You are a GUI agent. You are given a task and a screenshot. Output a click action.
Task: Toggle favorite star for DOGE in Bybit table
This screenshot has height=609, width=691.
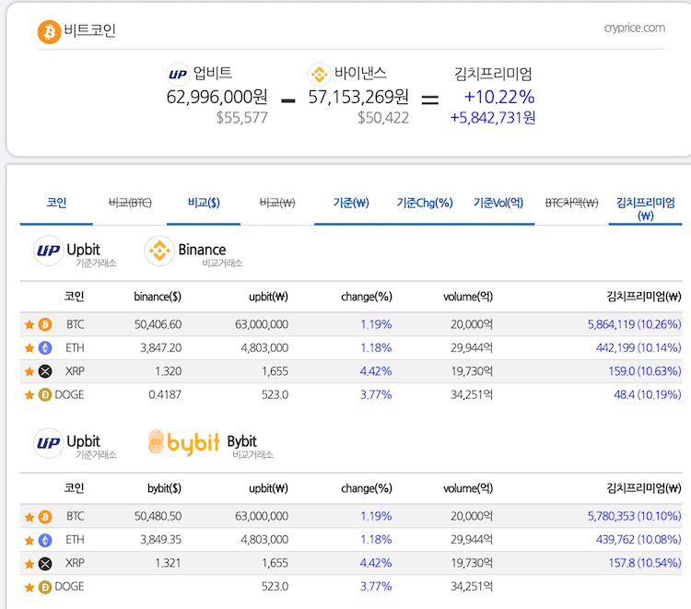(x=29, y=587)
